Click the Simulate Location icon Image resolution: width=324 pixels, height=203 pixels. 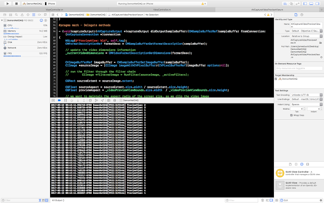tap(102, 100)
